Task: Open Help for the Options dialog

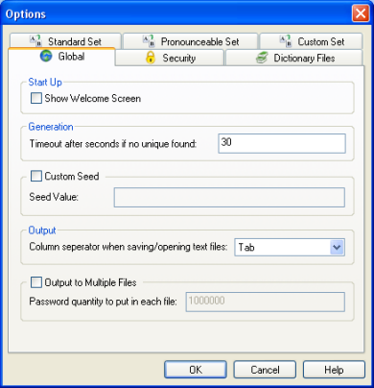Action: pyautogui.click(x=334, y=370)
